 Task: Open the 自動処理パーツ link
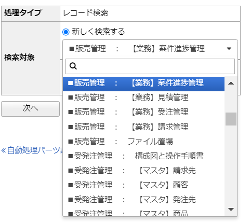(32, 150)
